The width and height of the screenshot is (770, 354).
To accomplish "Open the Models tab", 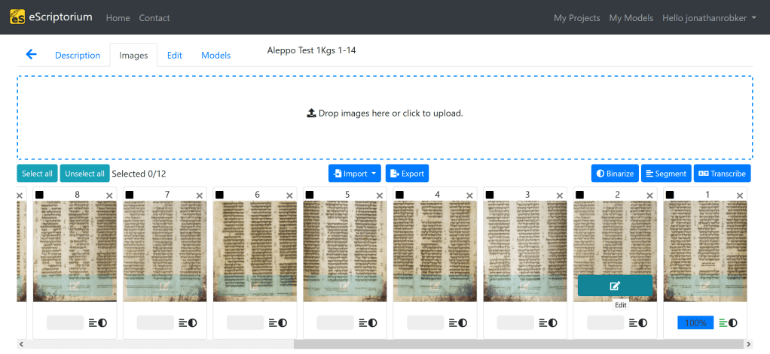I will 215,55.
